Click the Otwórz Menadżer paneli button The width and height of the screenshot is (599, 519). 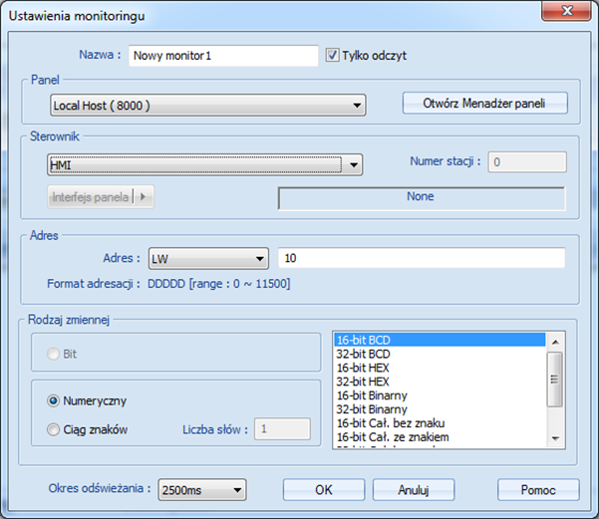(484, 104)
